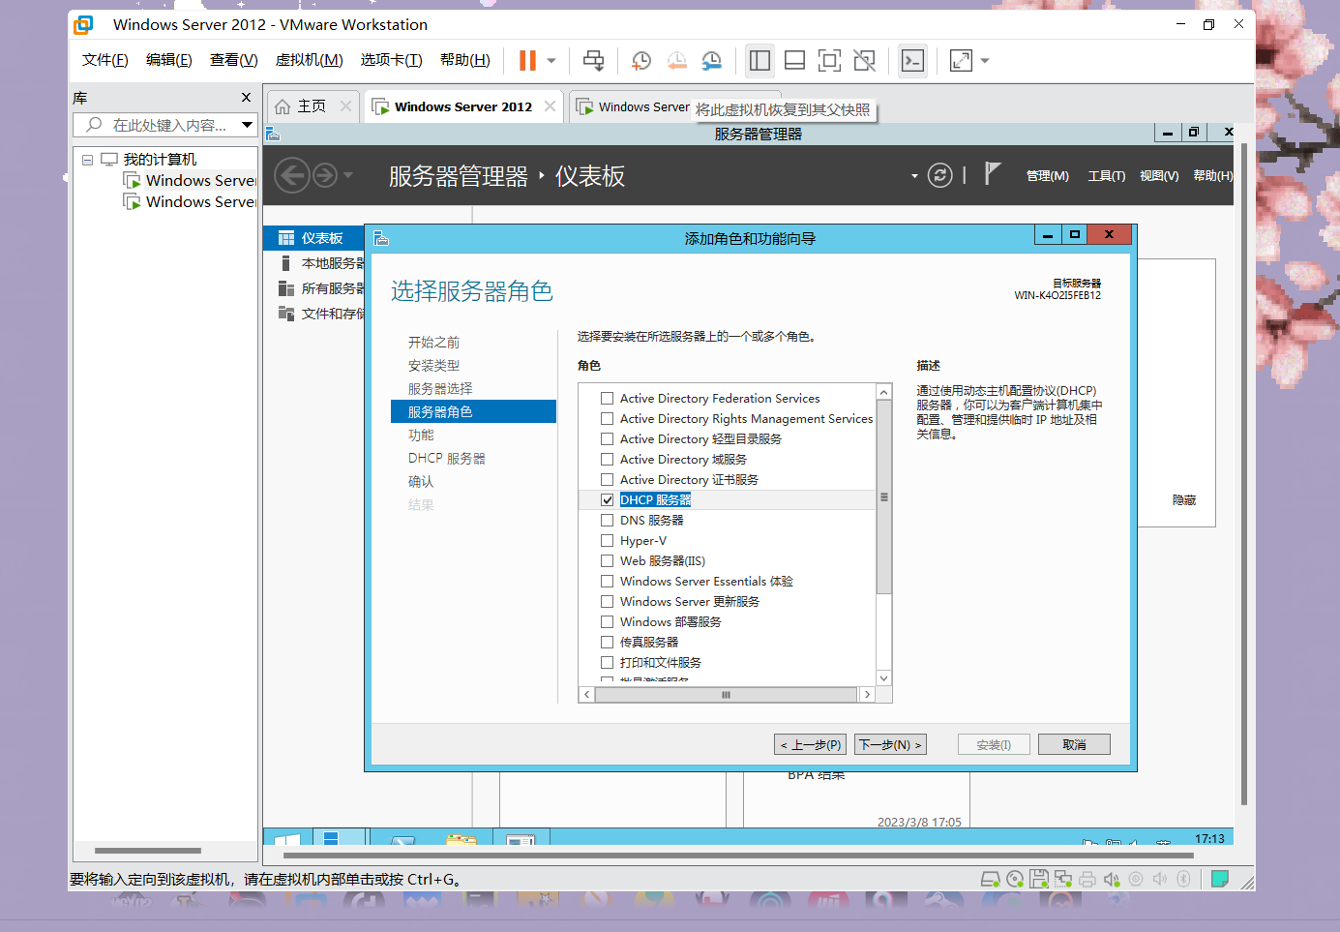This screenshot has width=1340, height=932.
Task: Take a snapshot of this virtual machine
Action: [x=640, y=61]
